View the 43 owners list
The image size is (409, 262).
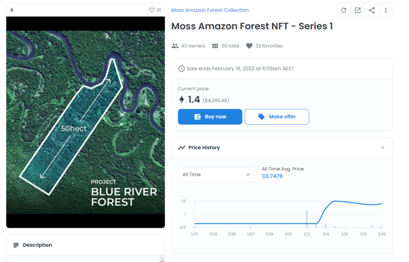[193, 46]
